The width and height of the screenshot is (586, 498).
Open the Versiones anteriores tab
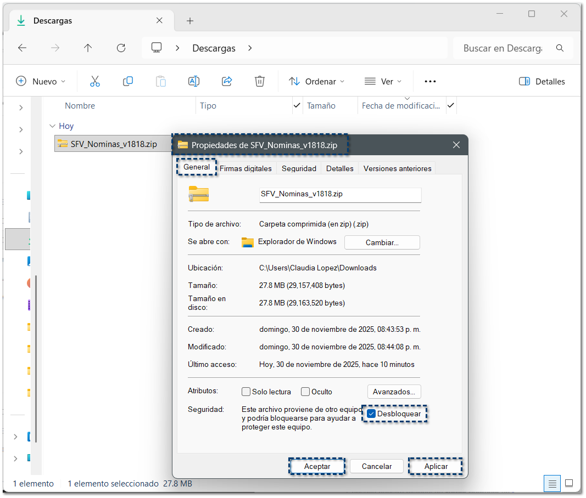[x=397, y=168]
